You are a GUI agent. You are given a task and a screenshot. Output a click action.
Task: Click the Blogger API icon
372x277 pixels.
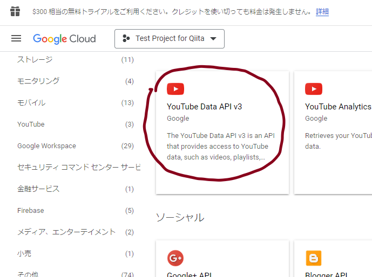coord(314,258)
